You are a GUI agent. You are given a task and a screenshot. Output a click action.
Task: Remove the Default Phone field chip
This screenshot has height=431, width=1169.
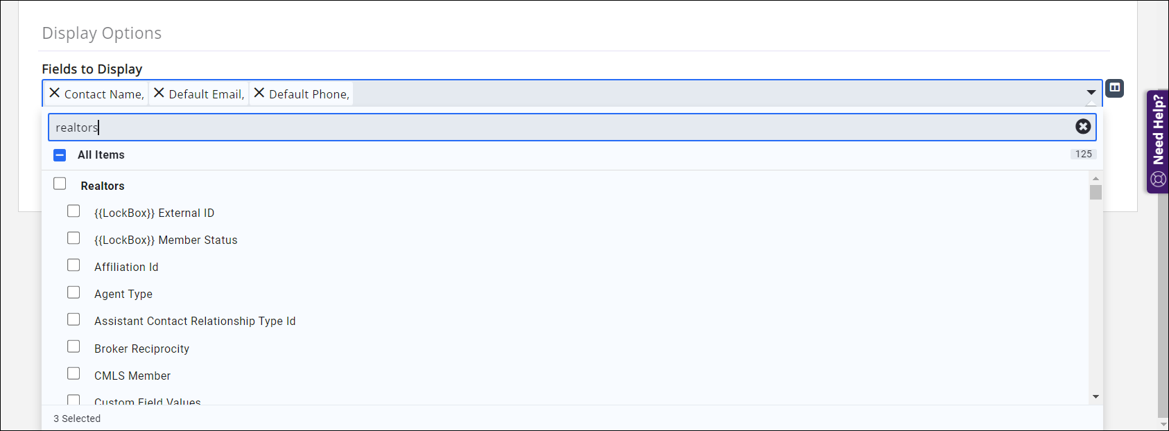click(x=259, y=93)
